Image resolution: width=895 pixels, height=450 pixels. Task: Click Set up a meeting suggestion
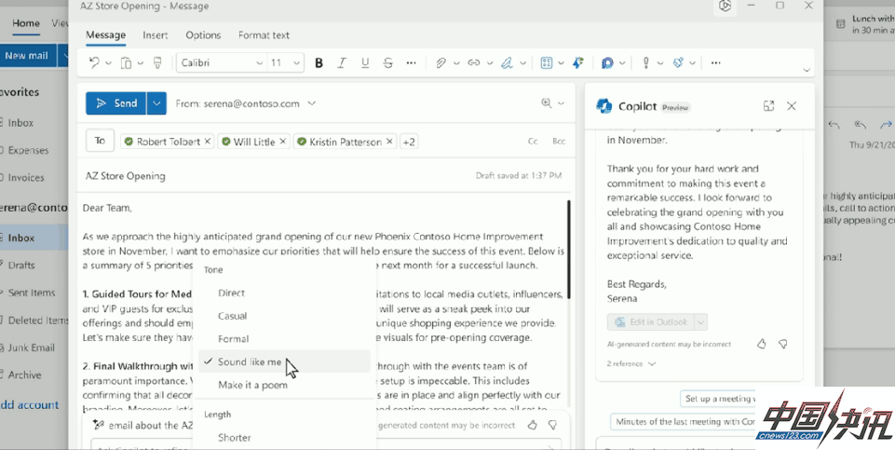(x=719, y=399)
